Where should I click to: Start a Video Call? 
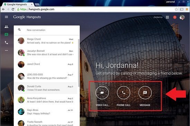[x=102, y=93]
